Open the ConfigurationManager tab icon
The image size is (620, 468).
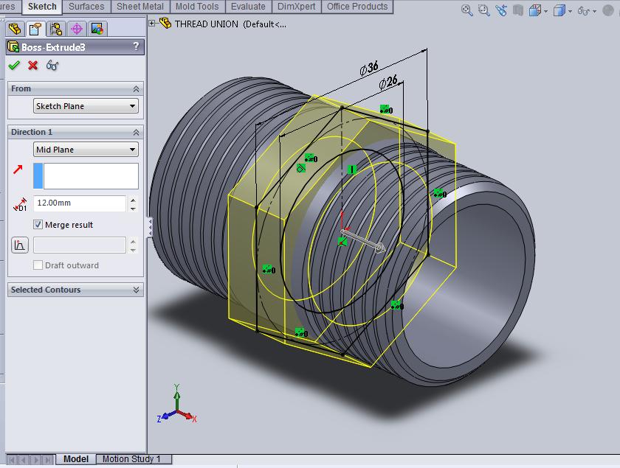(56, 29)
